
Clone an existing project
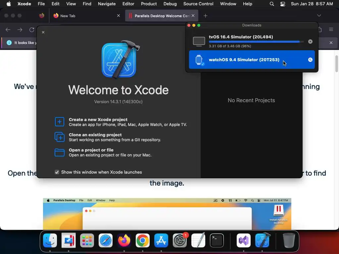tap(108, 137)
